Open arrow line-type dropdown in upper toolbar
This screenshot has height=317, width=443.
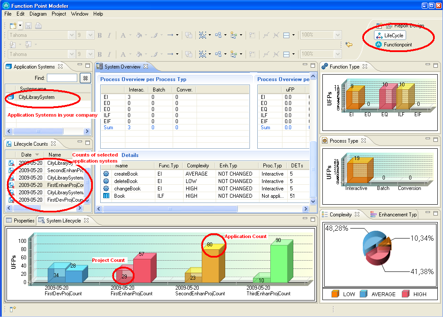pyautogui.click(x=177, y=35)
